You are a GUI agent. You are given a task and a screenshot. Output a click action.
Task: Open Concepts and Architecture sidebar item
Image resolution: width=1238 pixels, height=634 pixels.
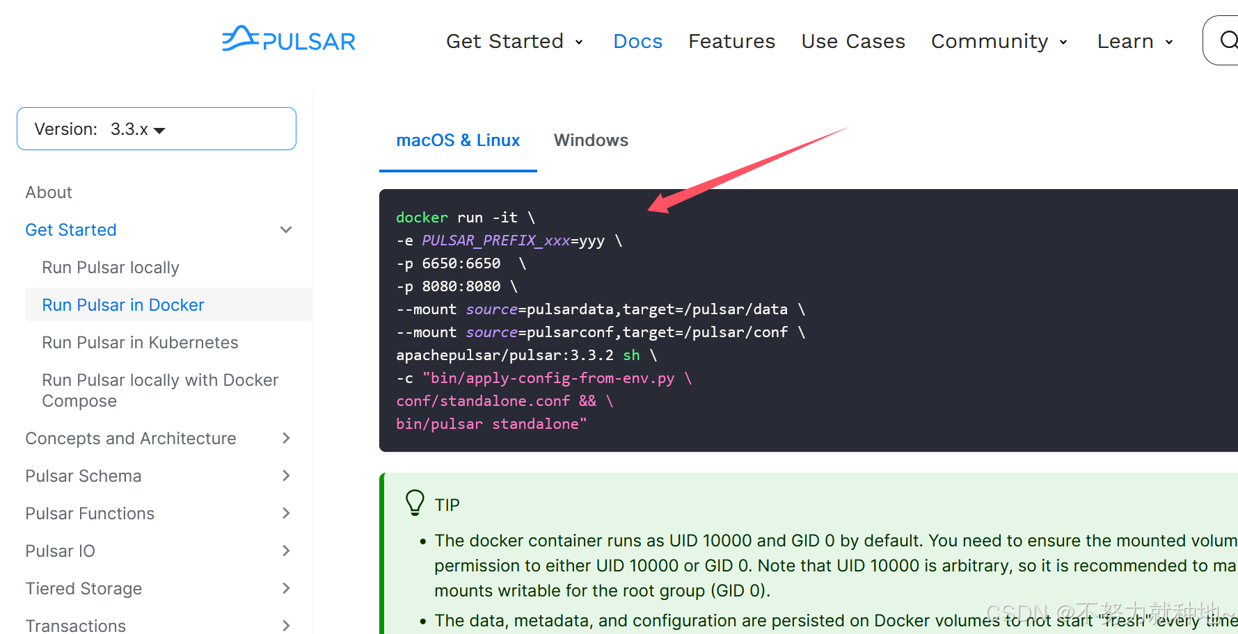131,439
